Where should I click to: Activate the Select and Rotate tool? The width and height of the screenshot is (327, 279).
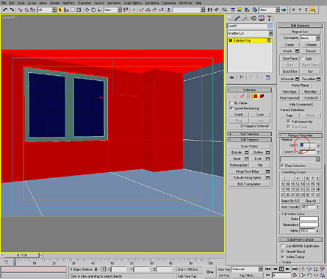93,10
